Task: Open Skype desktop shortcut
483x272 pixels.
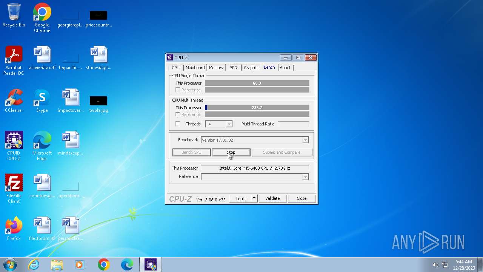Action: coord(42,100)
